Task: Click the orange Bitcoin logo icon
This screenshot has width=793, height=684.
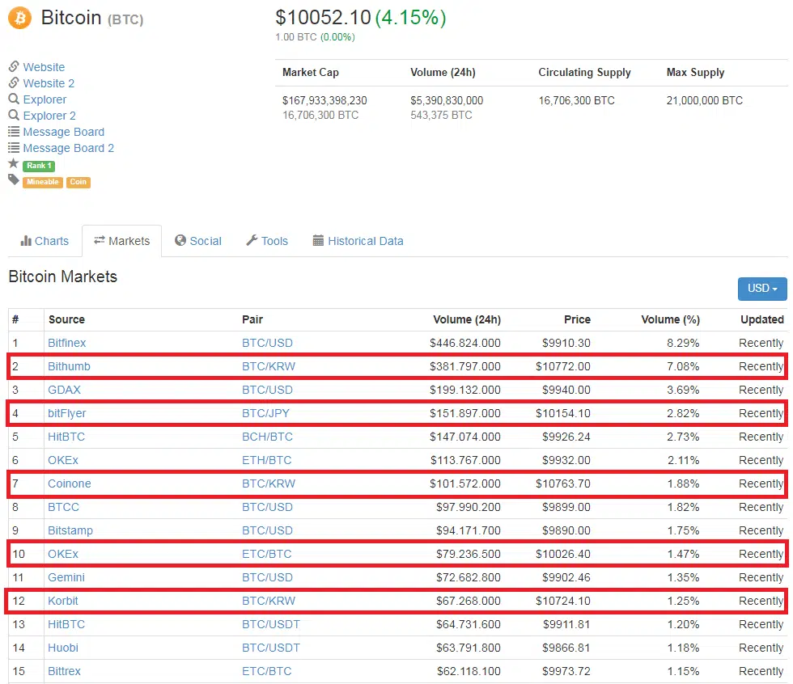Action: click(19, 18)
